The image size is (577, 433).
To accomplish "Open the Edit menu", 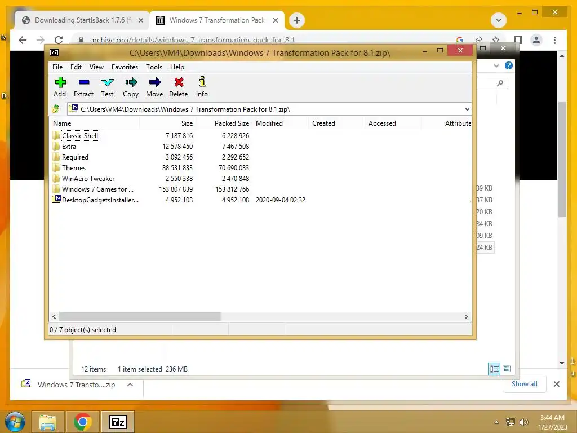I will click(76, 67).
